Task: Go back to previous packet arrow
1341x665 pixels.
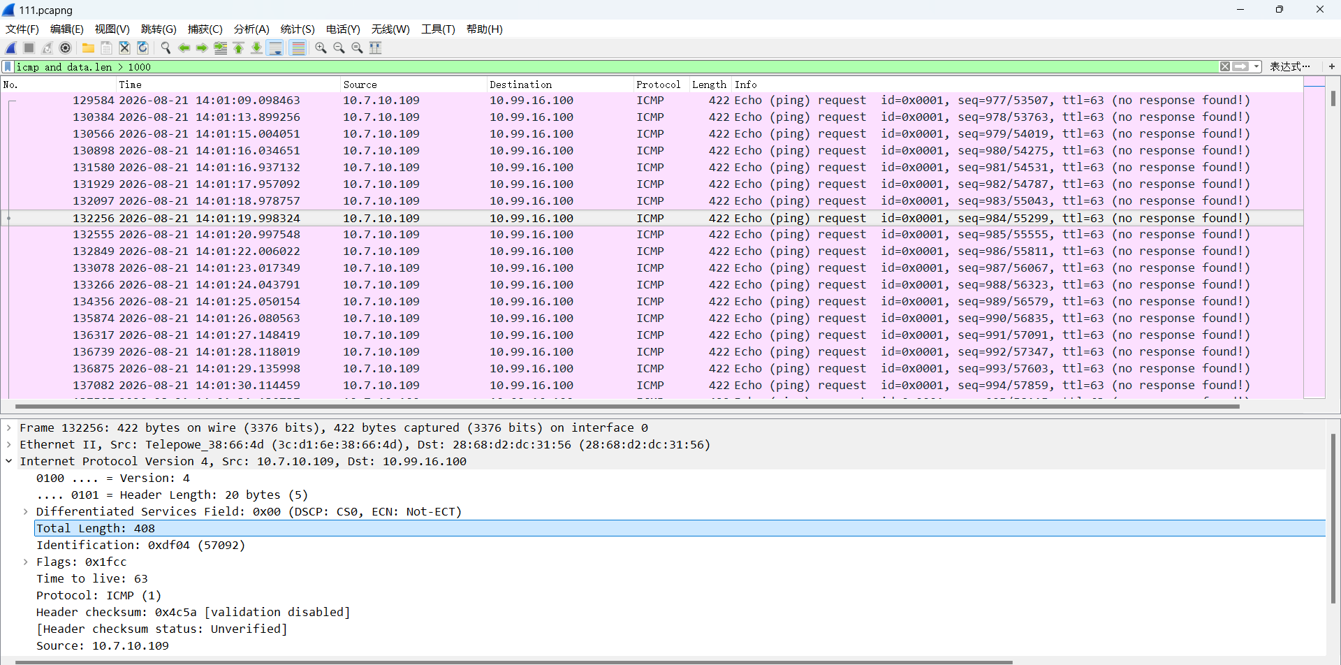Action: point(184,48)
